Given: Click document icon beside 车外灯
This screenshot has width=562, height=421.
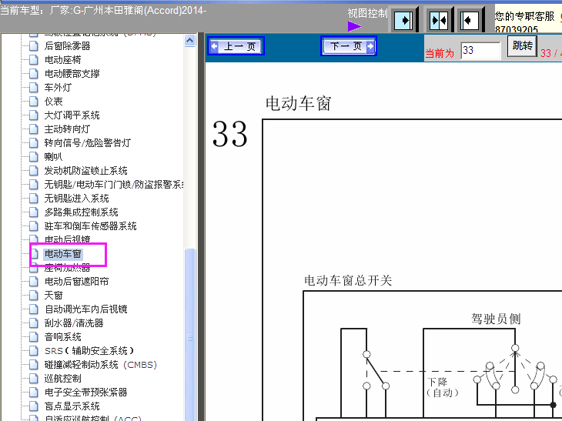Looking at the screenshot, I should pyautogui.click(x=34, y=88).
